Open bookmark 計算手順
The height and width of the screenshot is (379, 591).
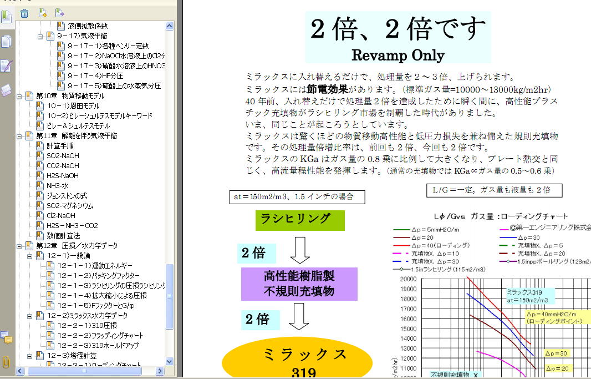coord(60,145)
